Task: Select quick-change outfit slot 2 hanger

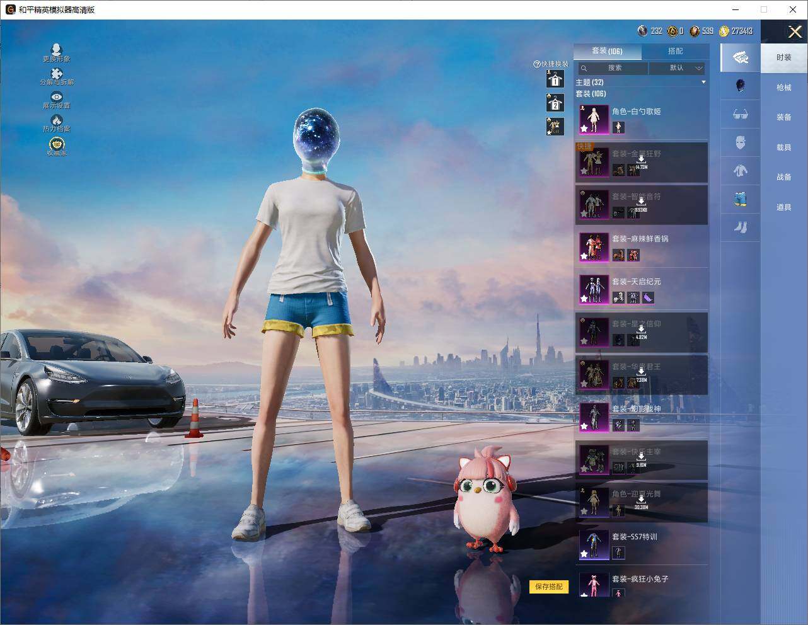Action: point(555,103)
